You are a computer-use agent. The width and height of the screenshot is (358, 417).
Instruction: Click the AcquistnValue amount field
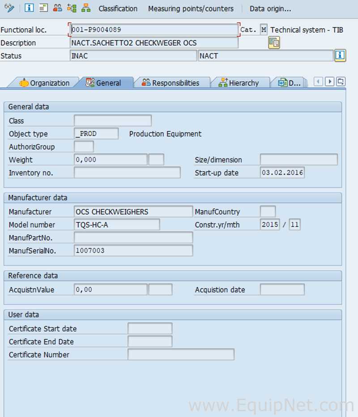[x=111, y=289]
